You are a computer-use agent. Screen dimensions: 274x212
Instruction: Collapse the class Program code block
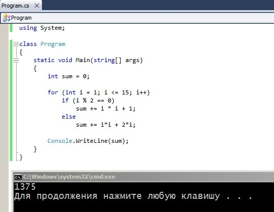click(x=16, y=44)
